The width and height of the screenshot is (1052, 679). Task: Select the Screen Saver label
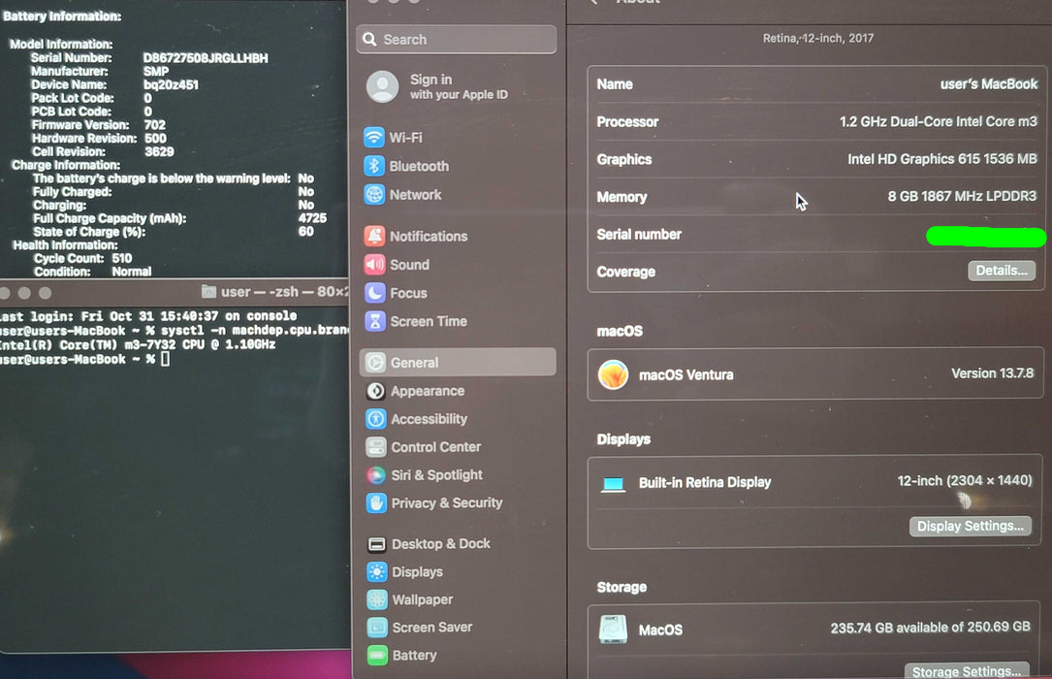click(432, 628)
